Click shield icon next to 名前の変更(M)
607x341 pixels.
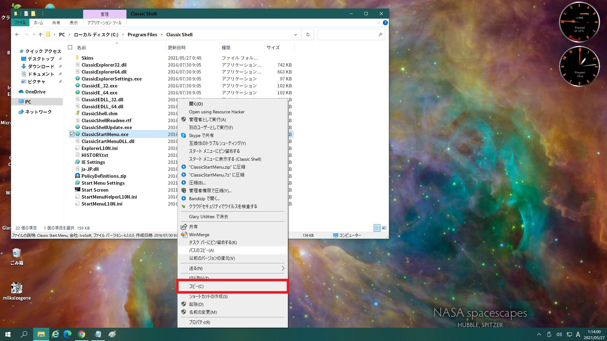(x=183, y=312)
